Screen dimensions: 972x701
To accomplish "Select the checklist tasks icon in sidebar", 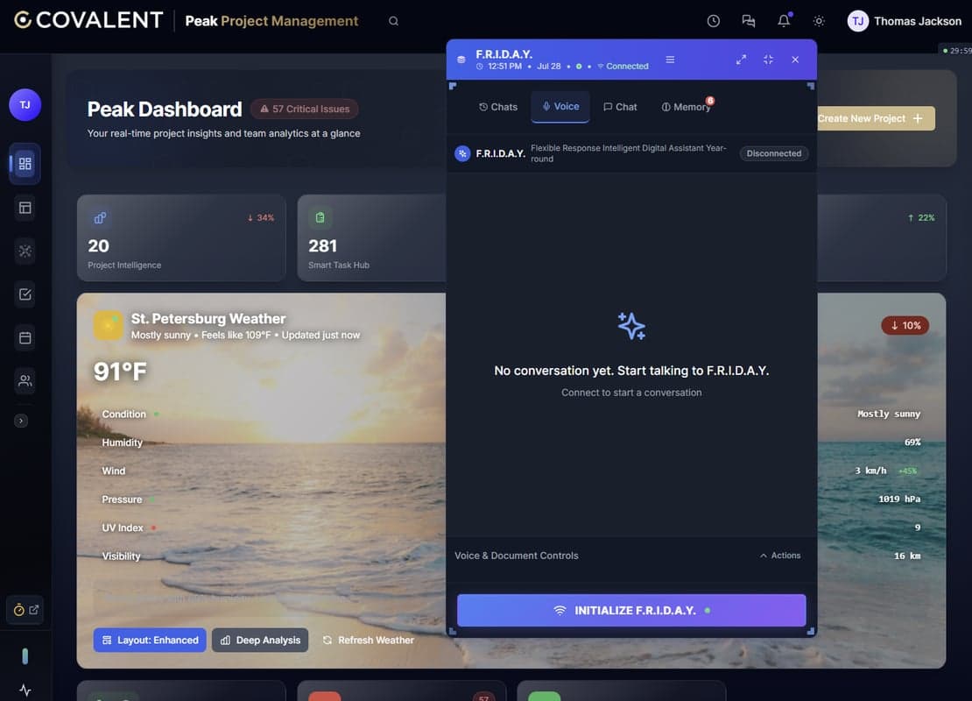I will tap(25, 294).
